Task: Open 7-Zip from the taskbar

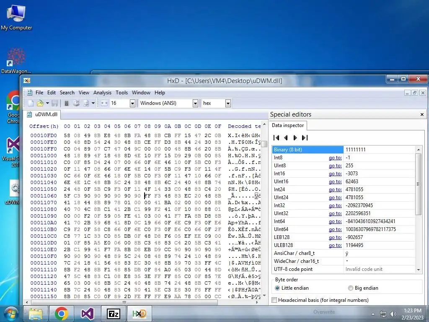Action: click(x=113, y=314)
